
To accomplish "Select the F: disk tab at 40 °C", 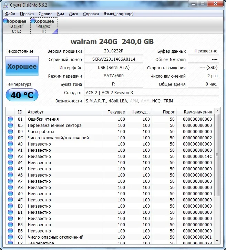I will 44,26.
